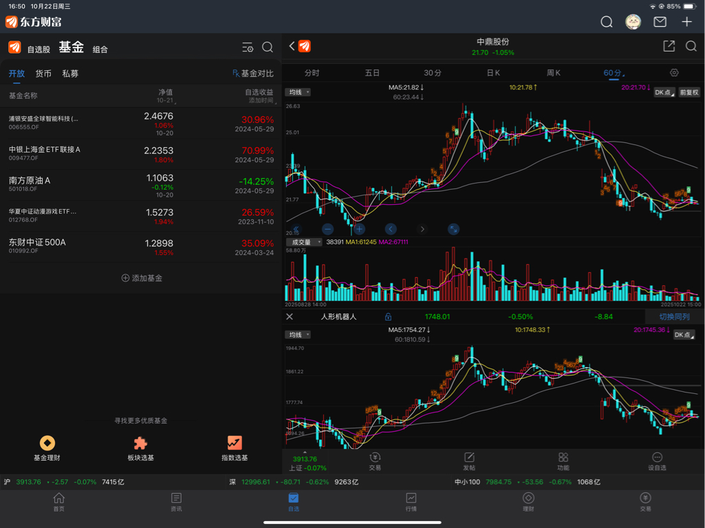The width and height of the screenshot is (705, 528).
Task: Open 交易 bottom navigation tab
Action: coord(646,502)
